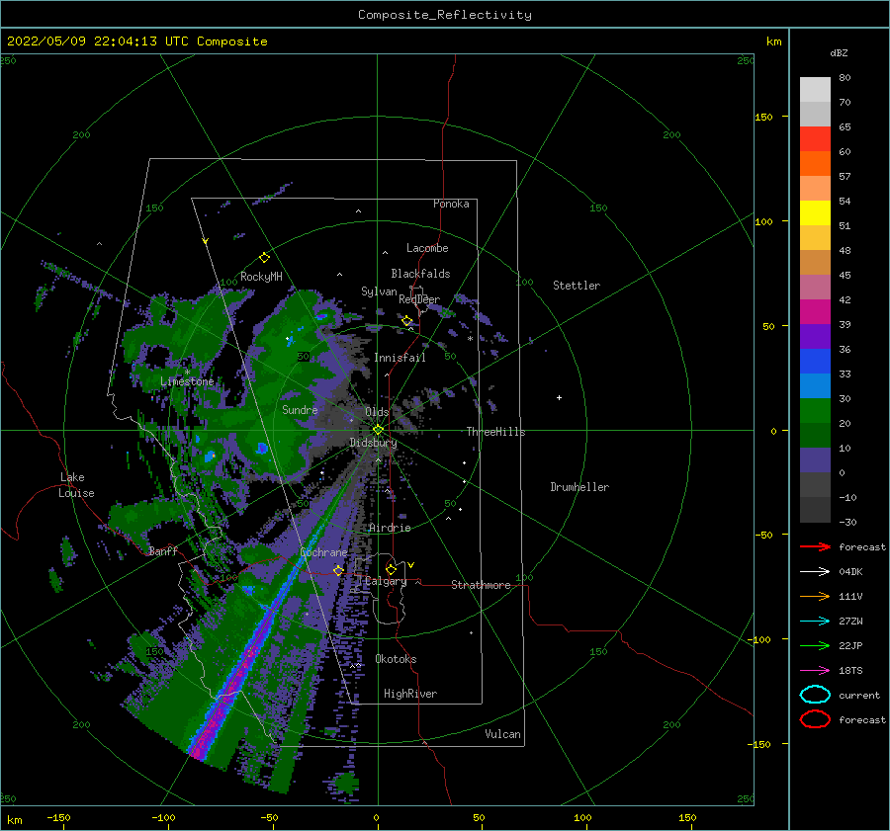Screen dimensions: 890x831
Task: Click the Calgary city label
Action: pyautogui.click(x=386, y=581)
